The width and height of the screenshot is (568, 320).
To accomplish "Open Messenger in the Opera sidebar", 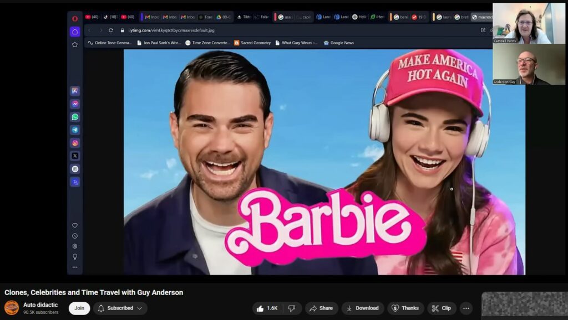I will click(75, 104).
